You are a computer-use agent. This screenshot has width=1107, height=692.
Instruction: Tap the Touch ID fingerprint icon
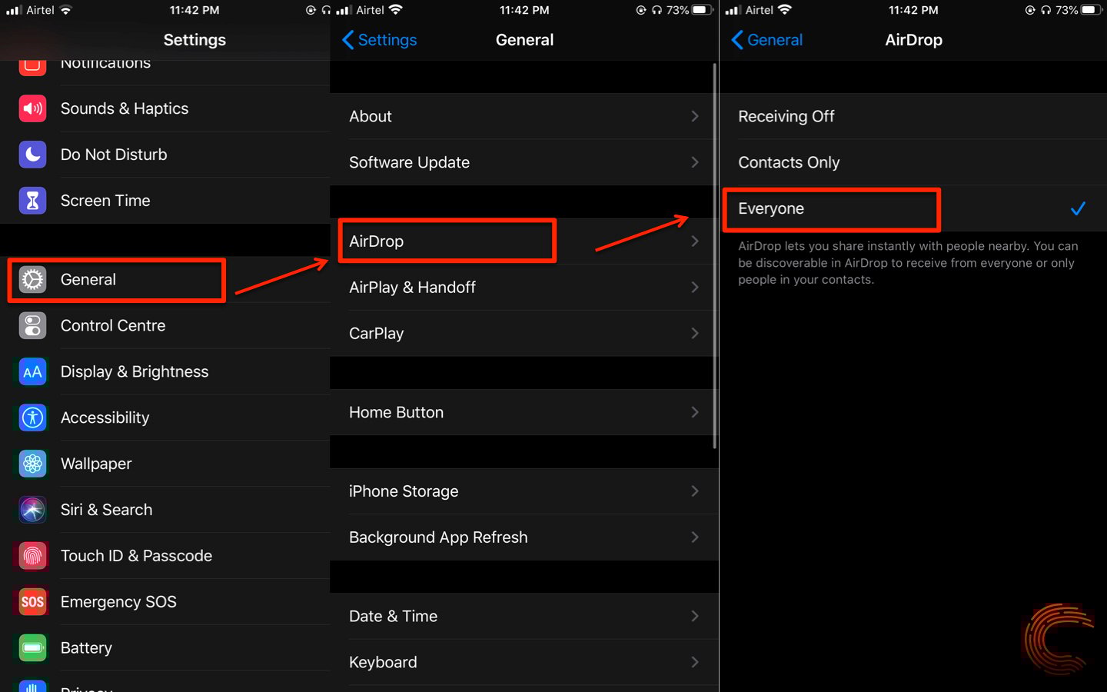point(32,556)
